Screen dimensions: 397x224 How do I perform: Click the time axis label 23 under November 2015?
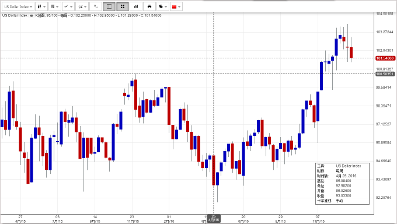pos(132,216)
